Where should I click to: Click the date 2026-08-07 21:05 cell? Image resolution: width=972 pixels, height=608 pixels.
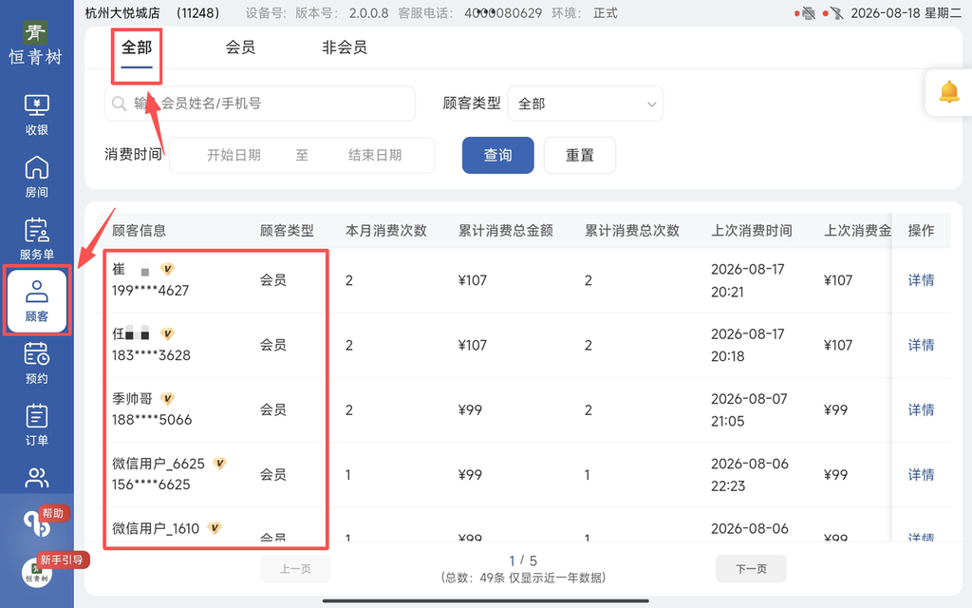point(749,409)
